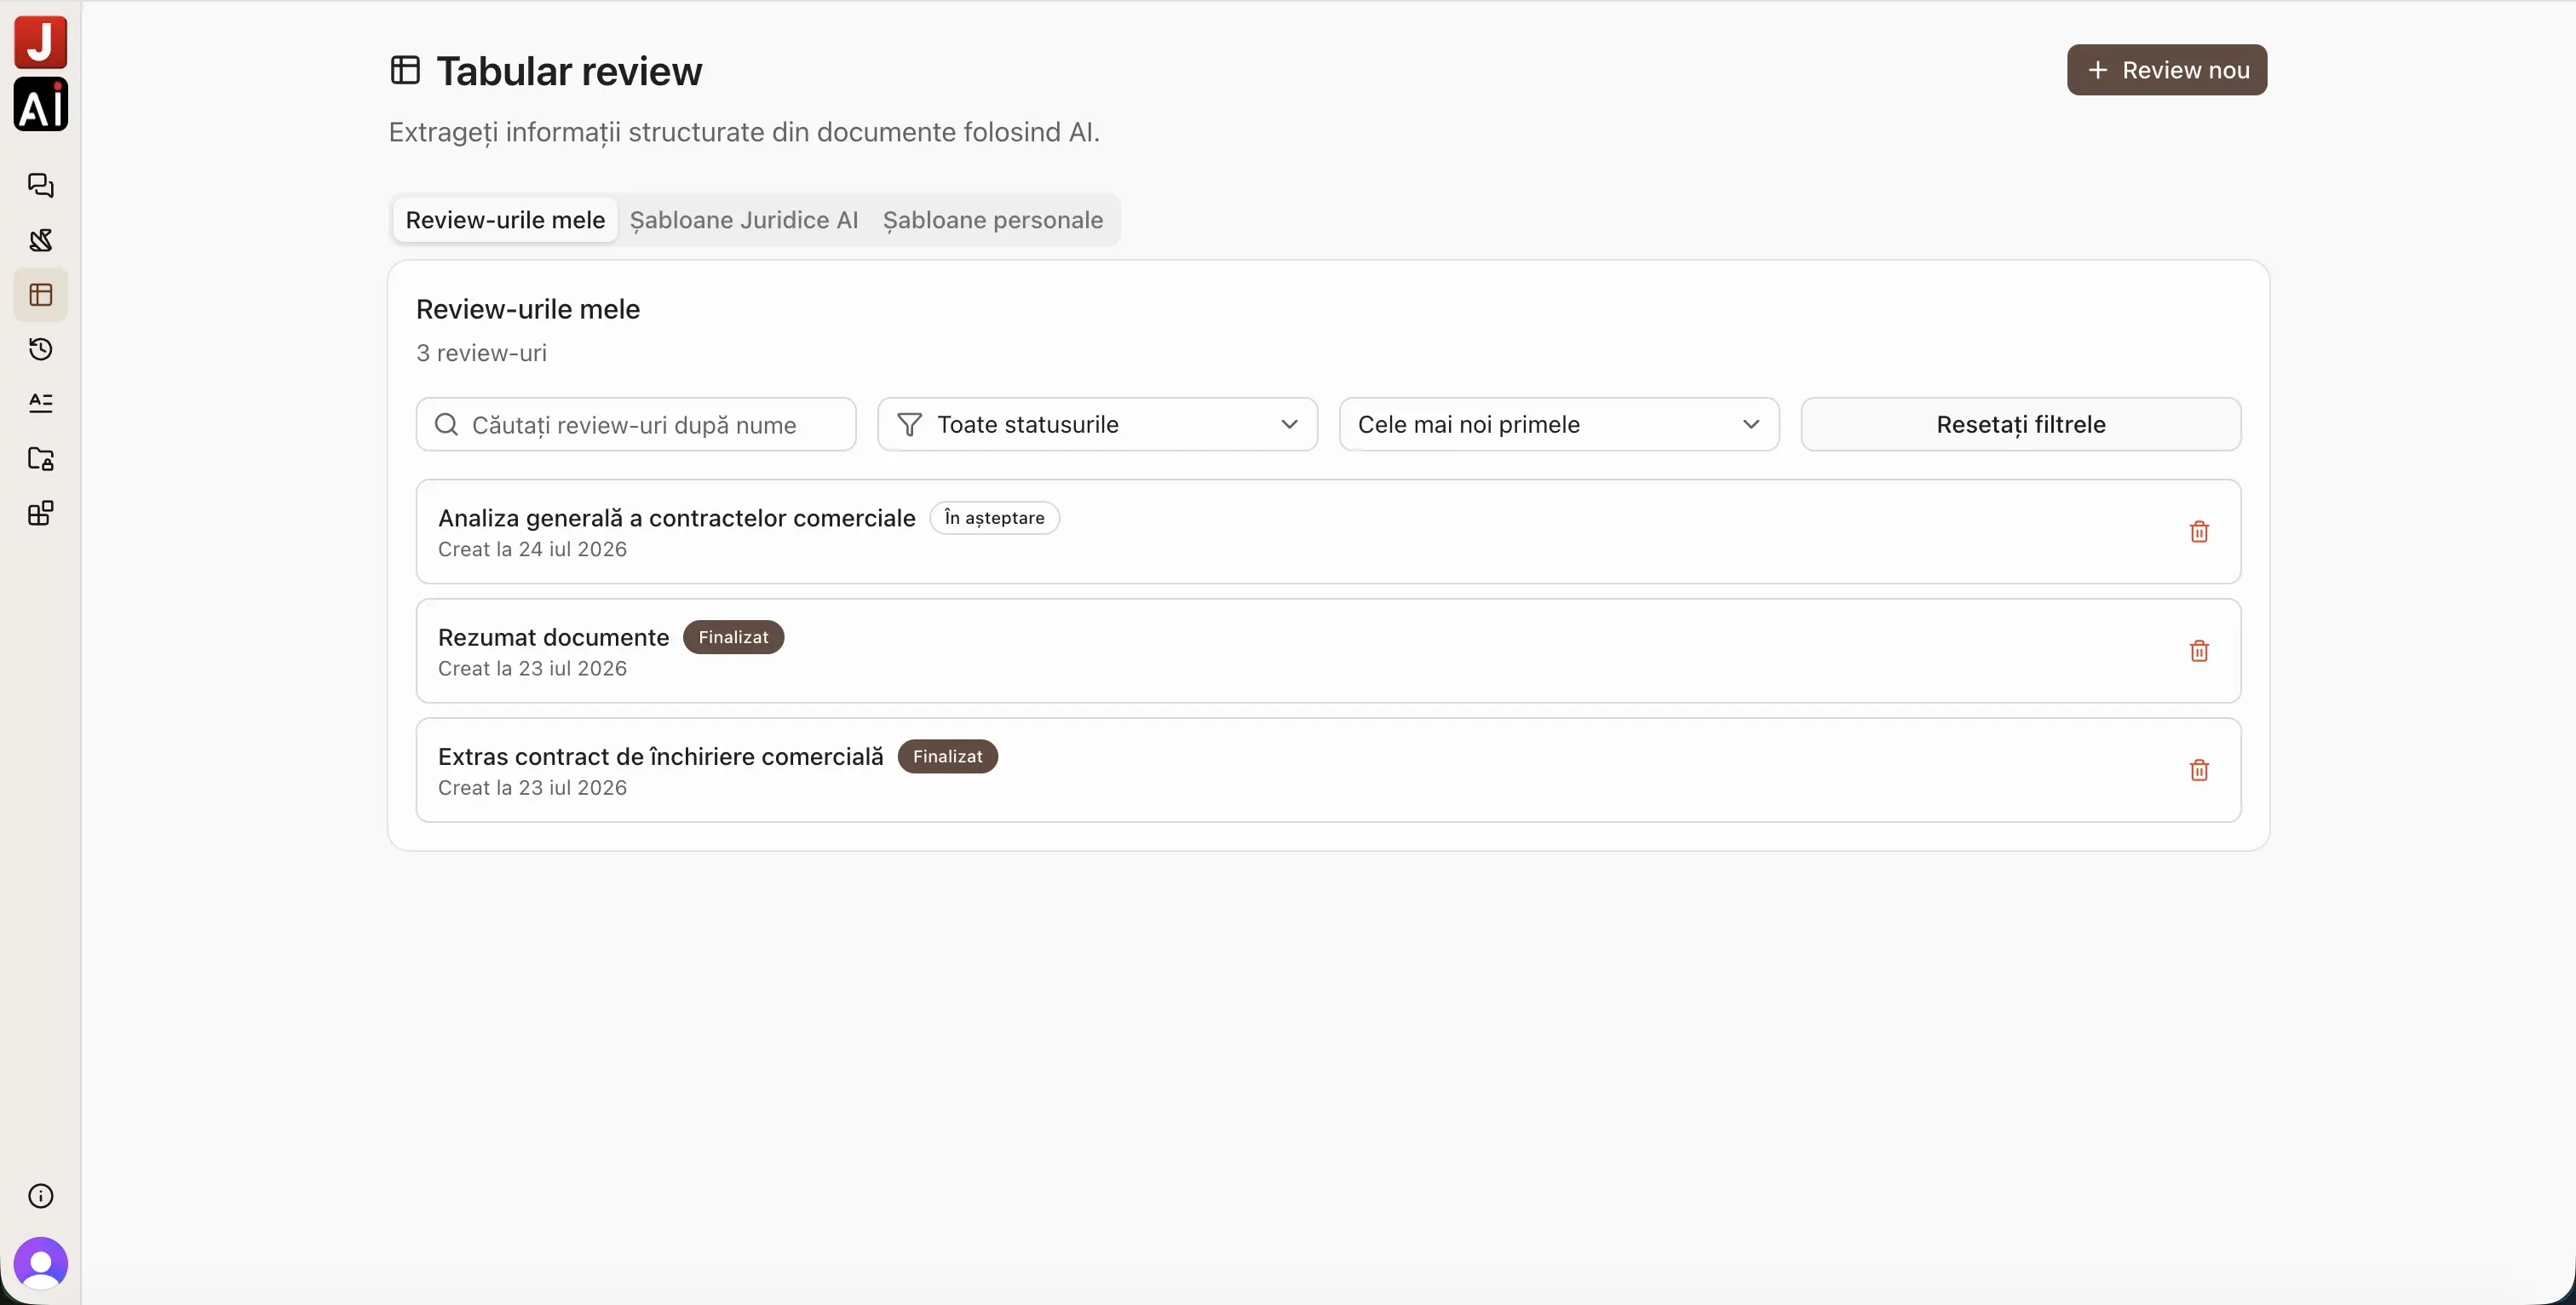Click the drafting pen sidebar icon

(x=41, y=240)
